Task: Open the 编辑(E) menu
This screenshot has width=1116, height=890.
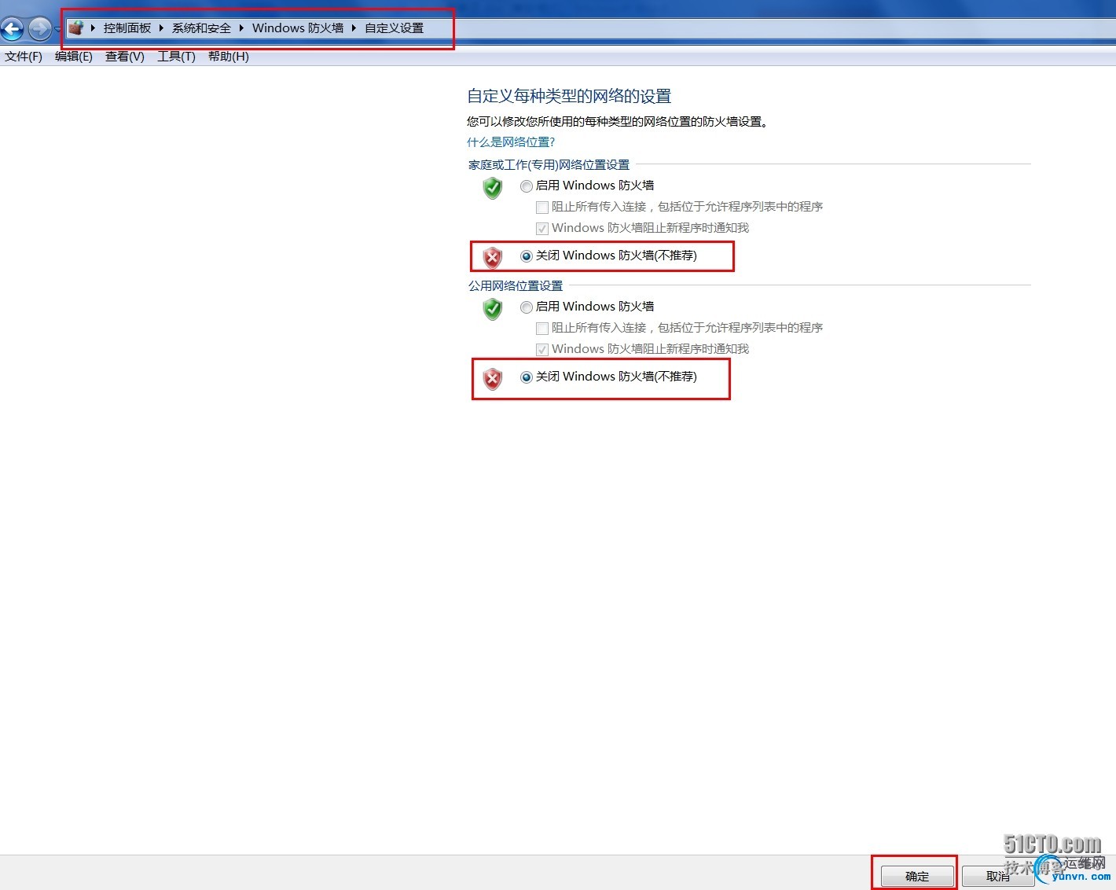Action: (74, 57)
